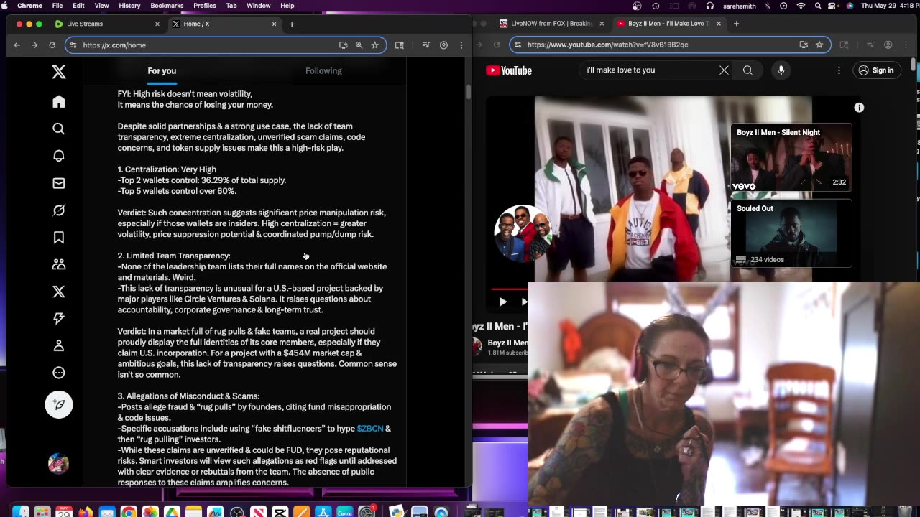The height and width of the screenshot is (517, 920).
Task: Open the X account avatar menu
Action: click(59, 464)
